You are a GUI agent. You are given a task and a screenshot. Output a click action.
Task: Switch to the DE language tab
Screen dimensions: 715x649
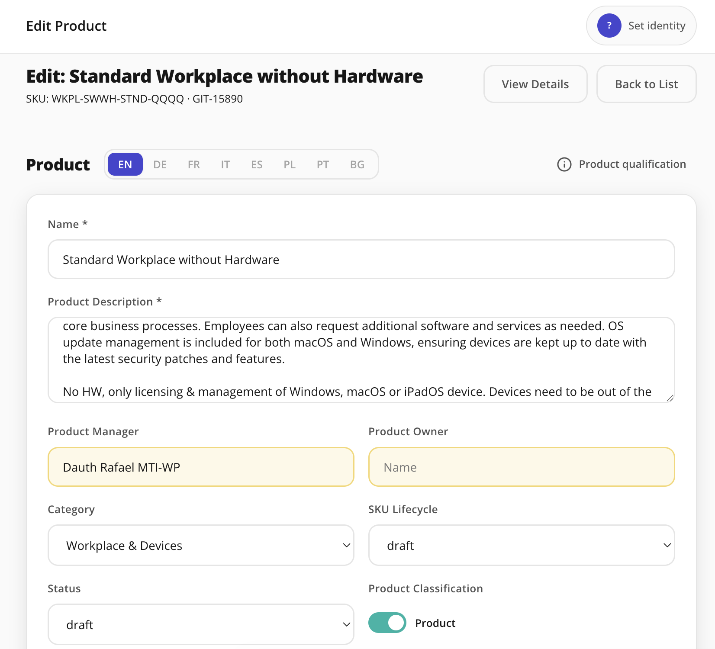(160, 164)
